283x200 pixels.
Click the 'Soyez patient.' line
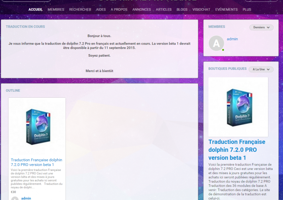click(99, 56)
